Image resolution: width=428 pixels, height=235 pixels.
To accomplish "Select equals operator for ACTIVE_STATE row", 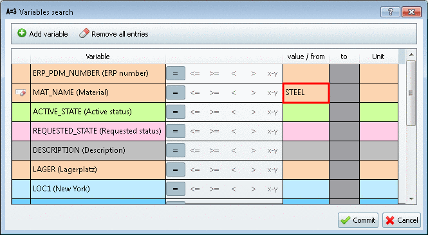I will click(176, 112).
